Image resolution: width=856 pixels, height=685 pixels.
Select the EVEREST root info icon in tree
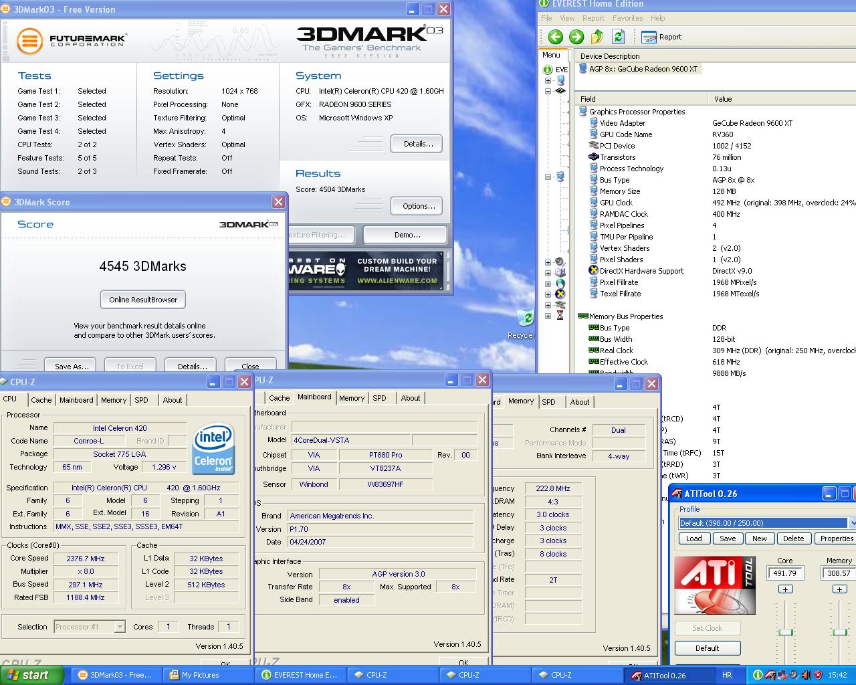[548, 70]
